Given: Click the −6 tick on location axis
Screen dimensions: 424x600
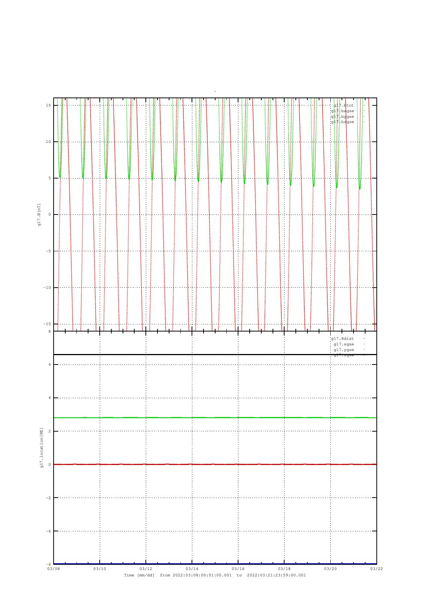Looking at the screenshot, I should (48, 564).
